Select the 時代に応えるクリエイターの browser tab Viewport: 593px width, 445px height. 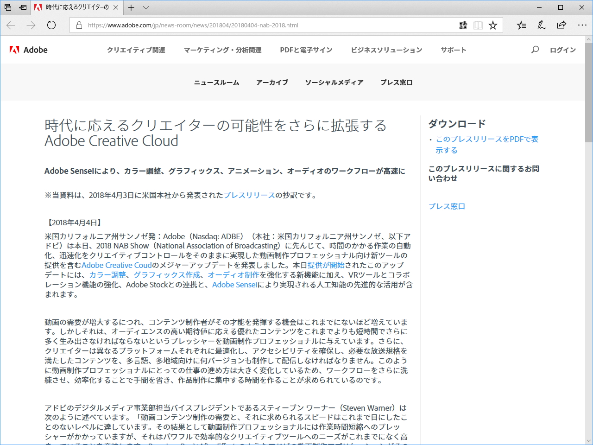(x=77, y=7)
